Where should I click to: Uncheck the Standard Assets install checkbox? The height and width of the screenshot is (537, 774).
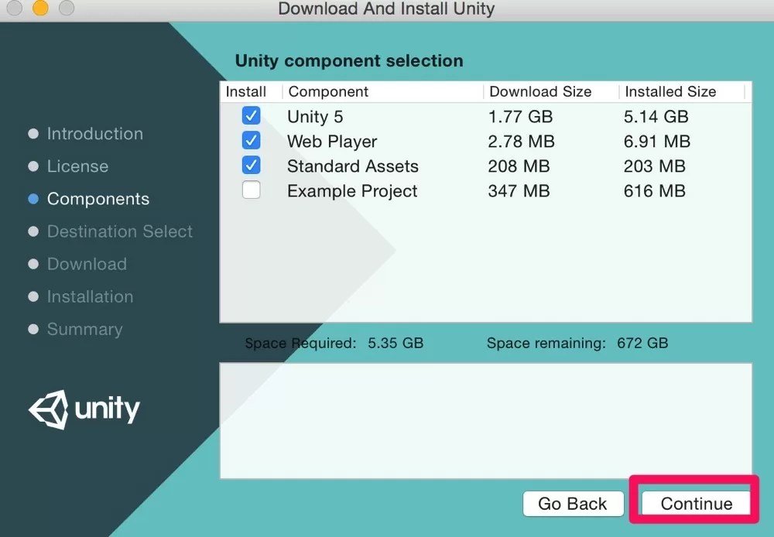pos(252,166)
